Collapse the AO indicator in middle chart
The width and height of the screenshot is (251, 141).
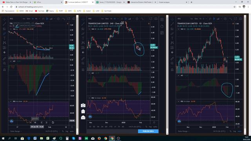pos(89,73)
